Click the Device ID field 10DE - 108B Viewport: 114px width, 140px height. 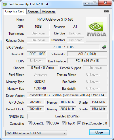37,54
